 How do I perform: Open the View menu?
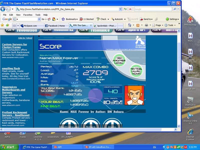pyautogui.click(x=18, y=15)
